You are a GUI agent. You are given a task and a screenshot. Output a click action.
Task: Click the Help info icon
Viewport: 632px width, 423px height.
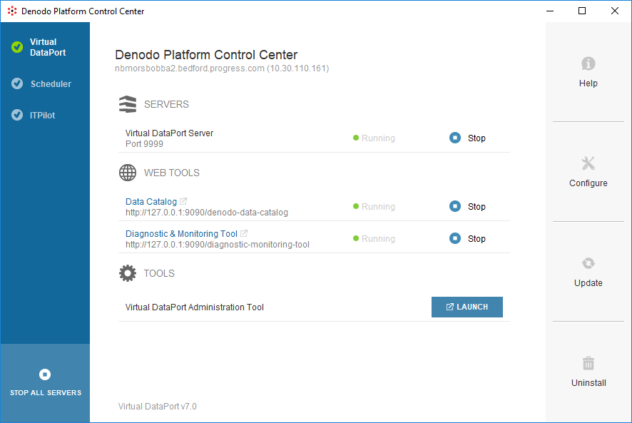(588, 63)
